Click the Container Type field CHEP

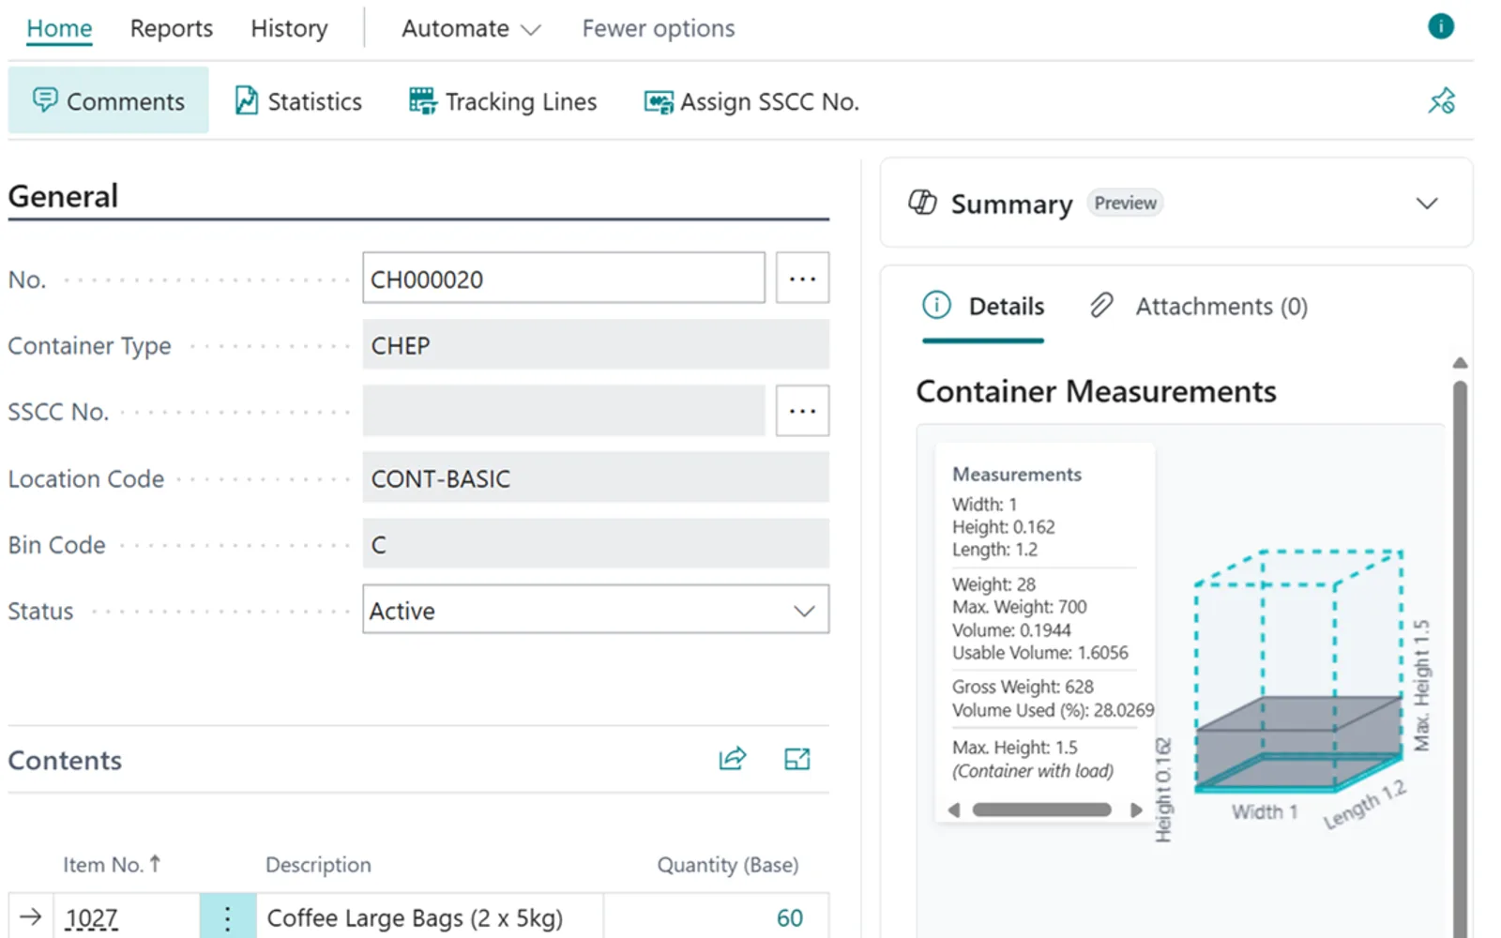[x=596, y=344]
